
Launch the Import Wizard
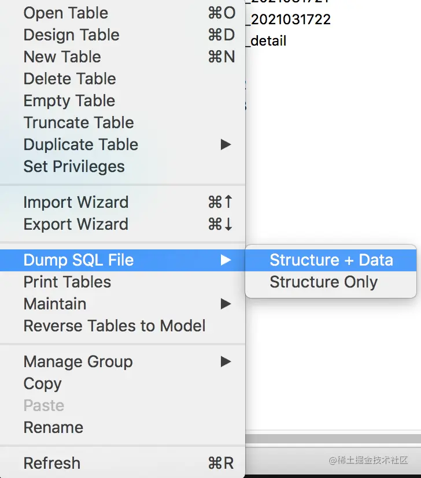tap(76, 203)
